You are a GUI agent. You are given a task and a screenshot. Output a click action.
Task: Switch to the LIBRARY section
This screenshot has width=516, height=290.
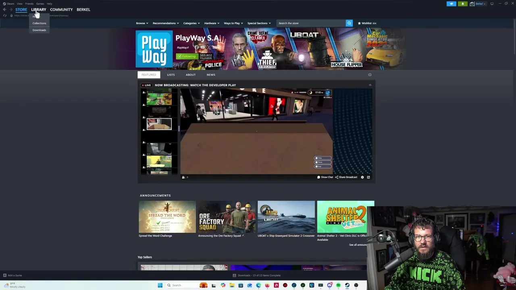tap(39, 9)
